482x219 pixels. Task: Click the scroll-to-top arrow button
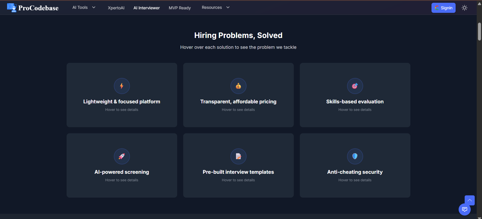469,200
